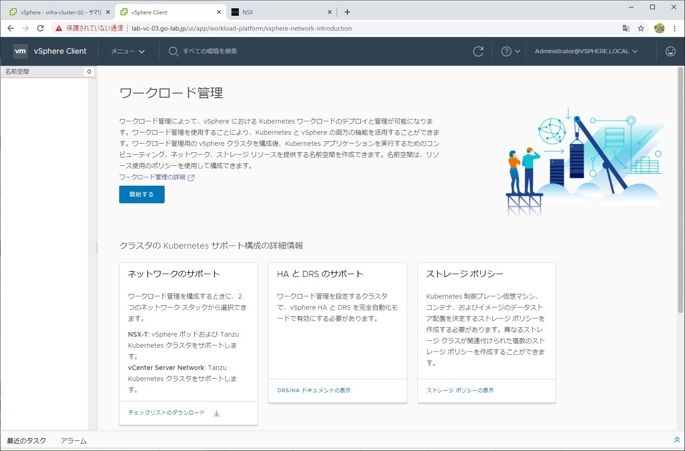This screenshot has height=451, width=685.
Task: Click the HA と DRS のサポート card title
Action: click(x=320, y=274)
